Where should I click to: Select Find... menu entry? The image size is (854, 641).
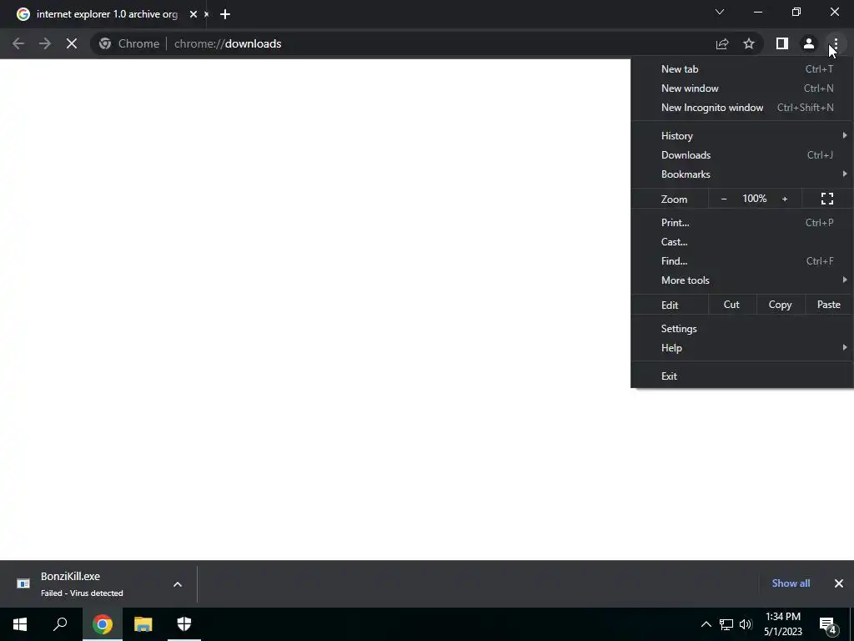click(x=741, y=261)
